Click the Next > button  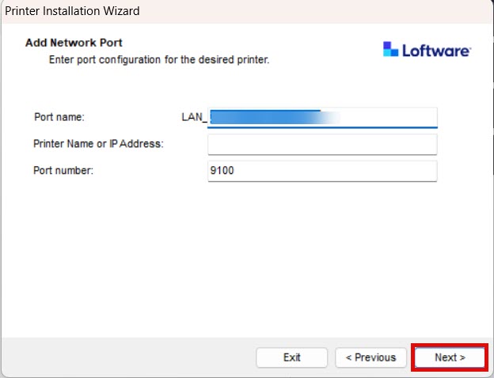[450, 357]
